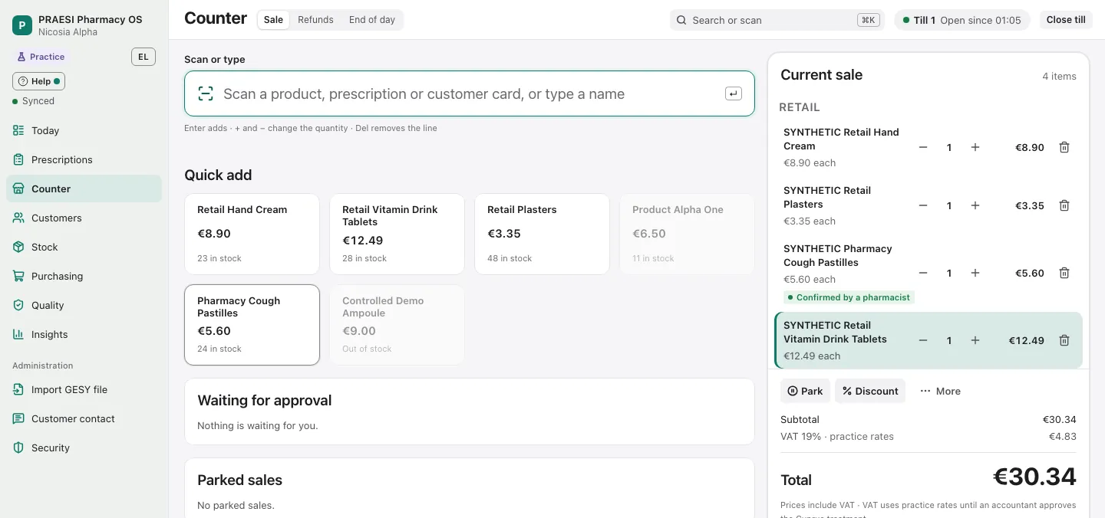Decrease Retail Hand Cream quantity

pyautogui.click(x=923, y=147)
